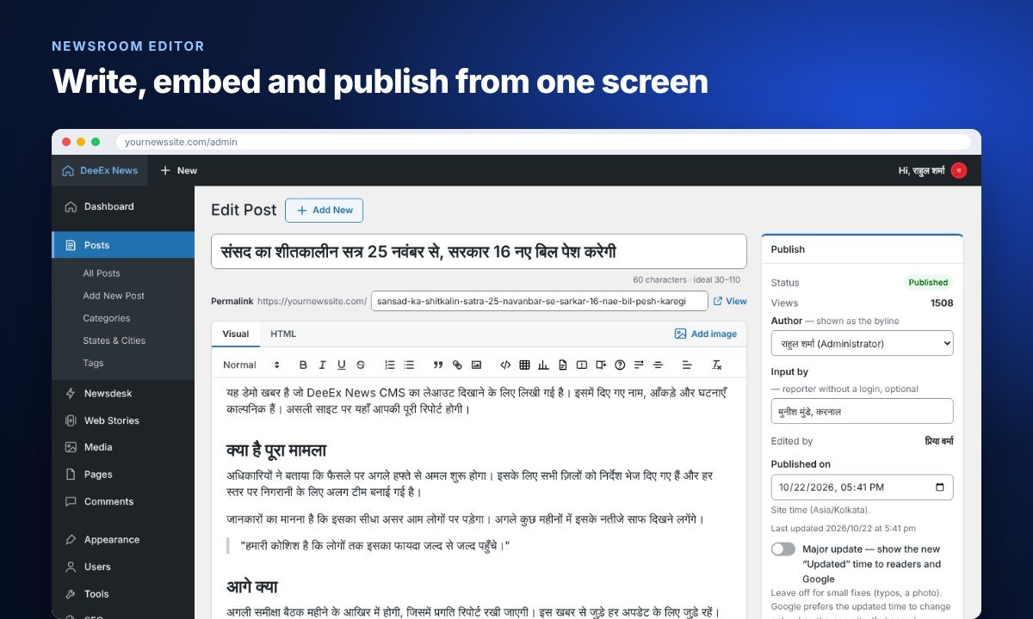Open the Author dropdown
The image size is (1033, 619).
coord(862,343)
